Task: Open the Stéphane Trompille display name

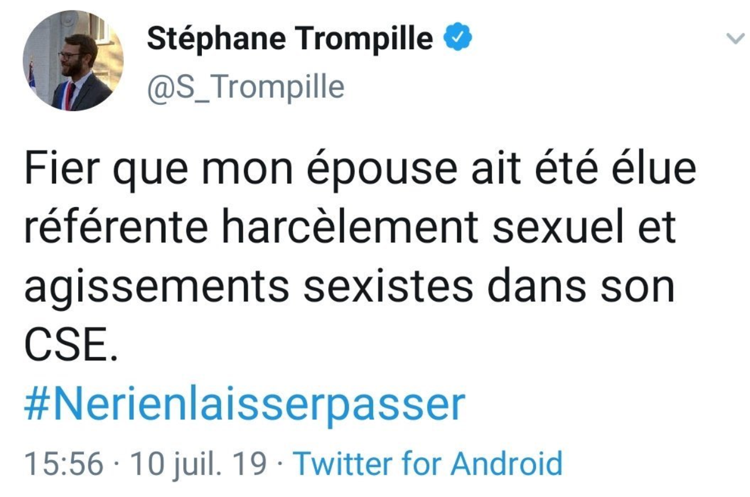Action: click(x=290, y=39)
